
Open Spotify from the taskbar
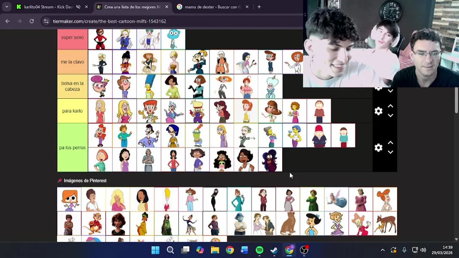(259, 250)
